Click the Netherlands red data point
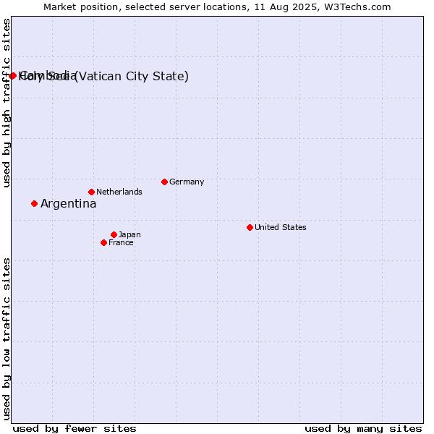Image resolution: width=434 pixels, height=434 pixels. (91, 192)
